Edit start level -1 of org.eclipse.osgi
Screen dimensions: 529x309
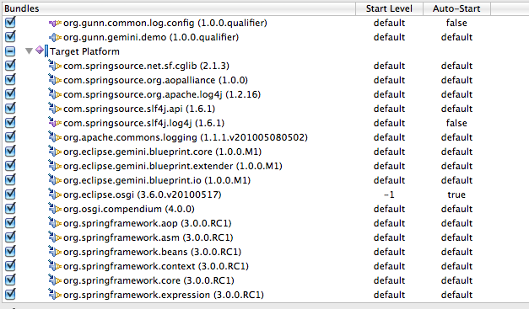click(389, 194)
